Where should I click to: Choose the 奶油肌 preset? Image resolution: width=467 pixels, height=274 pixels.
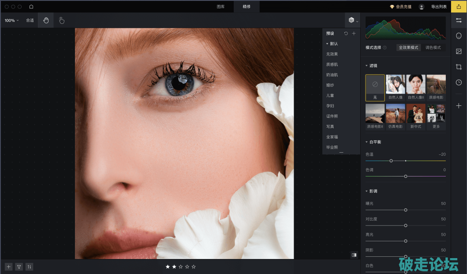pyautogui.click(x=332, y=75)
